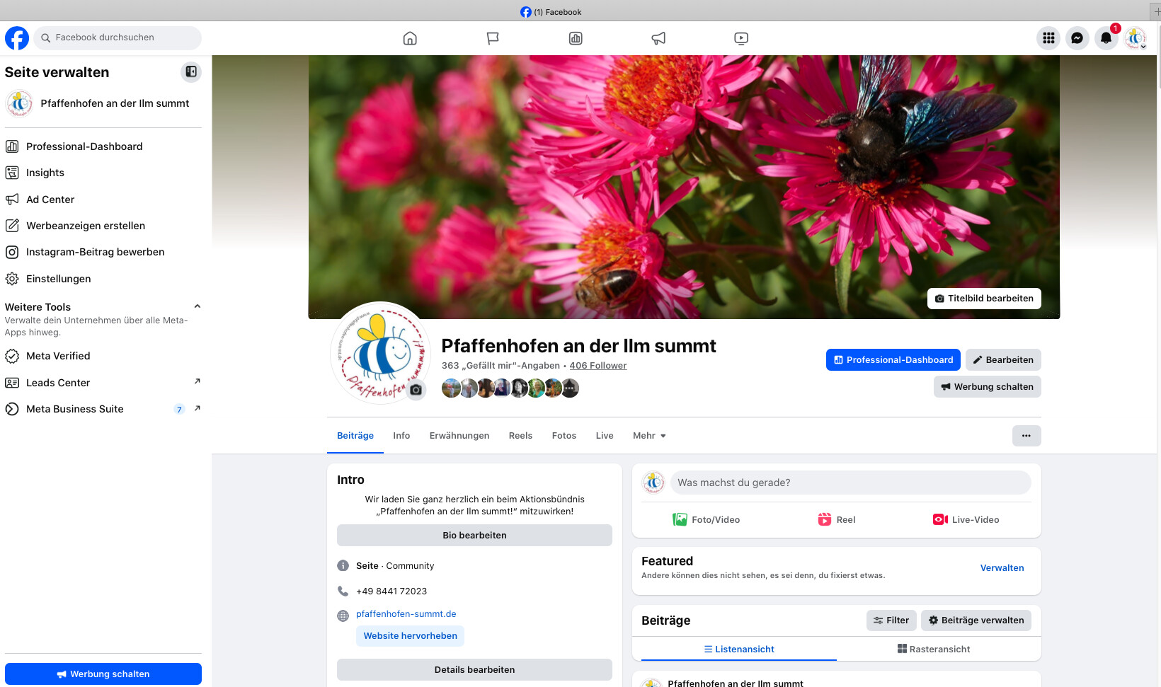Go to the Facebook home feed icon
The width and height of the screenshot is (1161, 687).
click(x=410, y=38)
